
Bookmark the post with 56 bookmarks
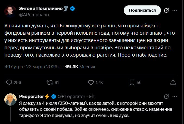pyautogui.click(x=132, y=82)
